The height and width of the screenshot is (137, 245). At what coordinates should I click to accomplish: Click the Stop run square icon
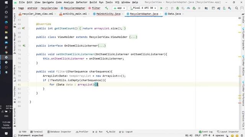point(199,8)
